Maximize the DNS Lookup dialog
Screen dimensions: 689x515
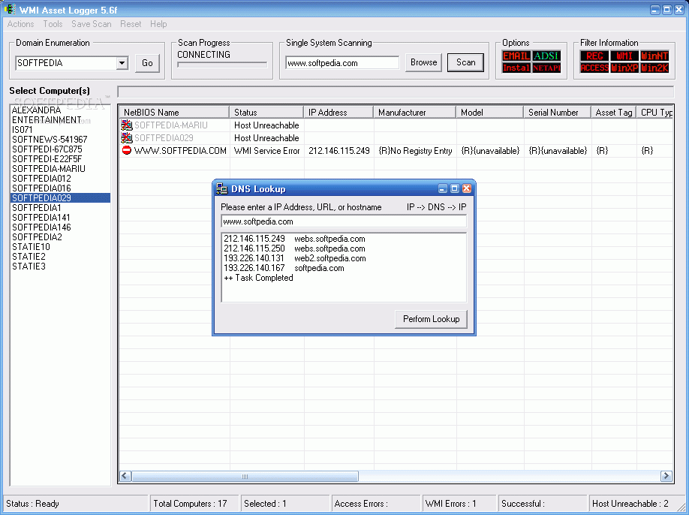click(455, 188)
